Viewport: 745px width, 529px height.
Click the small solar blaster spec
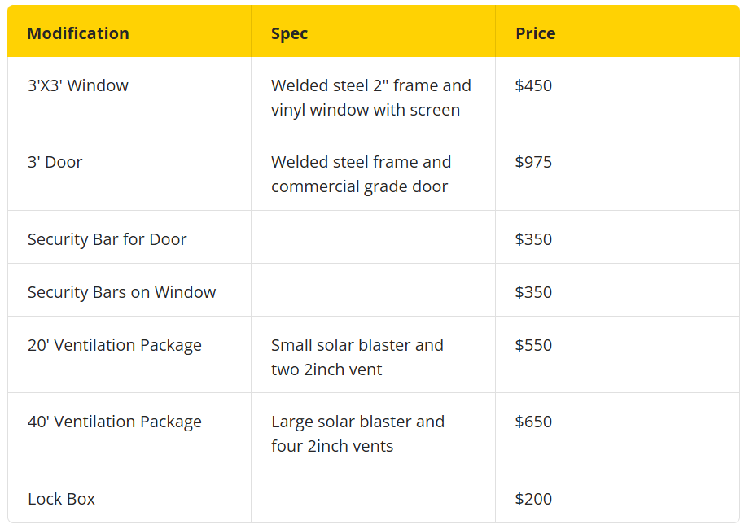(357, 357)
